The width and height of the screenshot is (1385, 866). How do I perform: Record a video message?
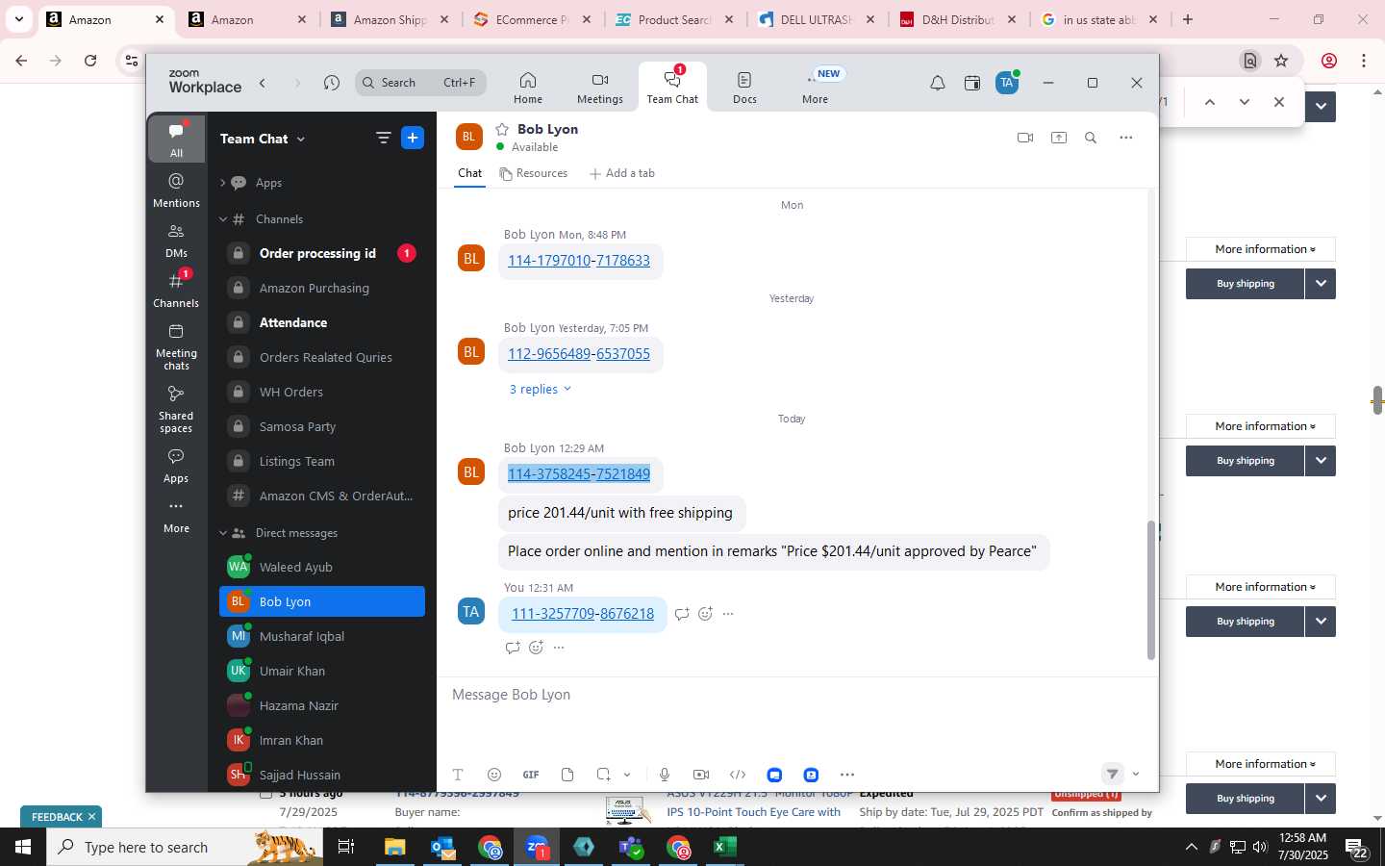tap(701, 775)
